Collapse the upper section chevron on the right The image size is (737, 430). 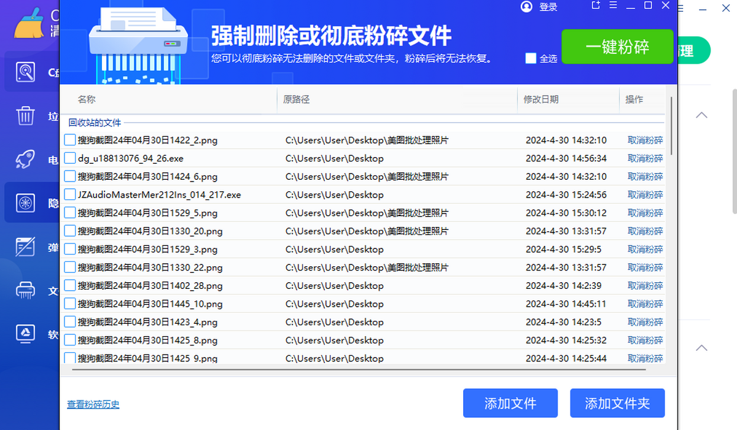pos(701,115)
